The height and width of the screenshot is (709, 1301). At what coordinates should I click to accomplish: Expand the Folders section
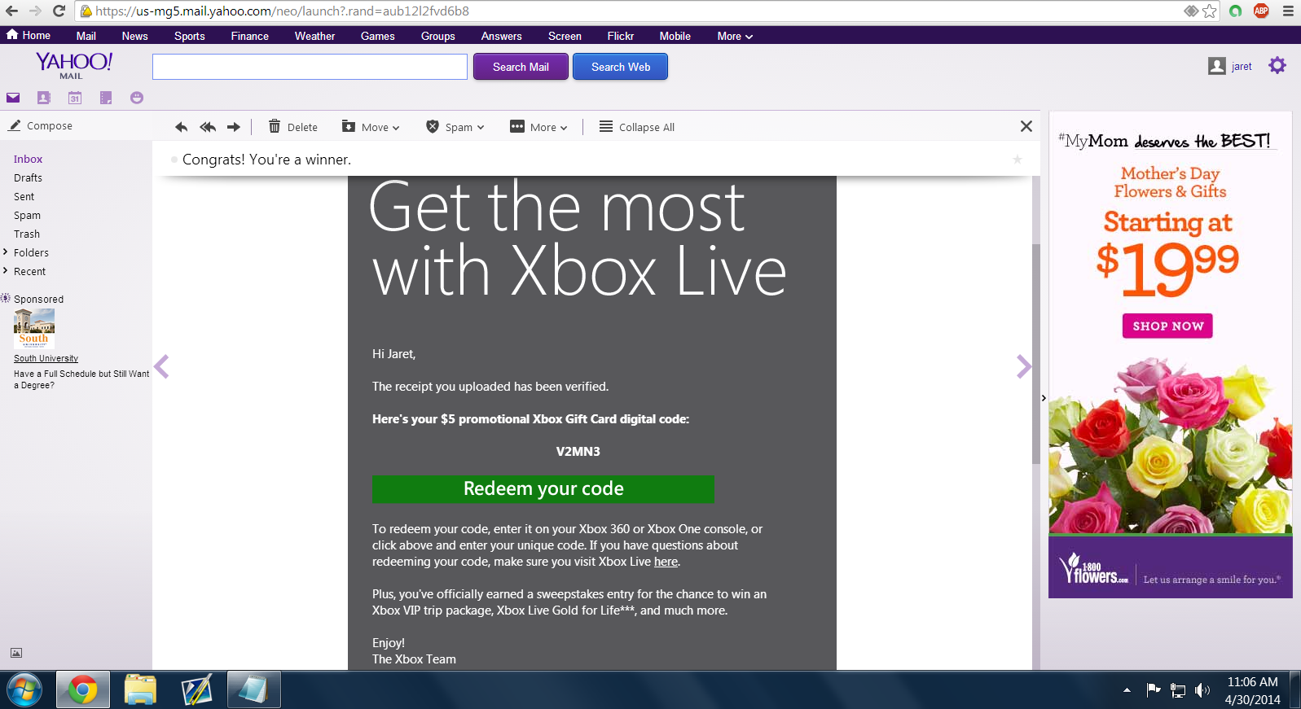[x=6, y=252]
